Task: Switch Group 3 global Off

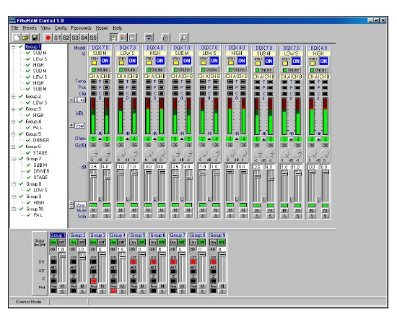Action: coord(102,242)
